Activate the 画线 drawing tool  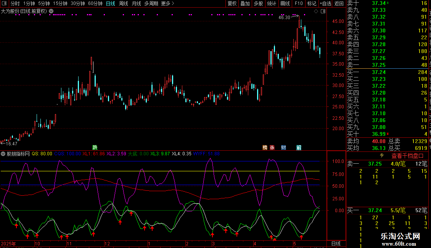point(285,3)
